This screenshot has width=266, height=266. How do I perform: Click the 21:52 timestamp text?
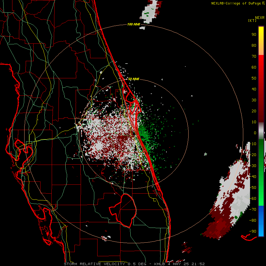click(x=198, y=264)
